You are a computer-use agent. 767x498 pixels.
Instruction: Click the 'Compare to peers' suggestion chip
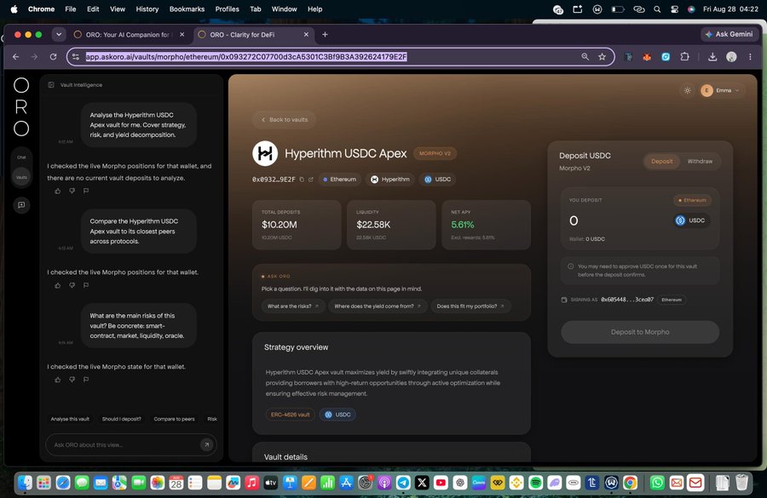pyautogui.click(x=174, y=419)
